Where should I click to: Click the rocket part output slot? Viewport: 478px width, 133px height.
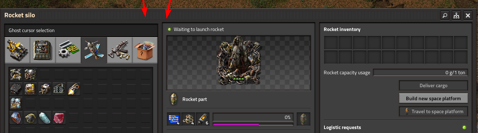coord(304,119)
